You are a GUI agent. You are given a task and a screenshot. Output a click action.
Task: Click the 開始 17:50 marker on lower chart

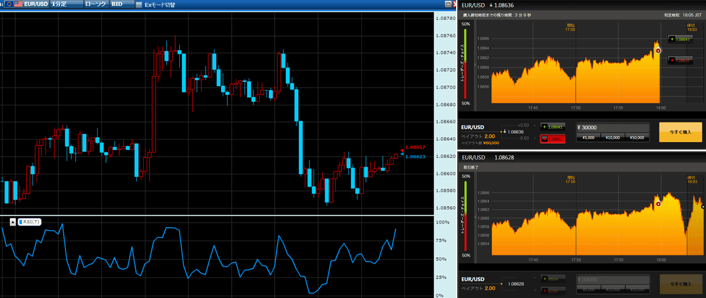click(570, 180)
